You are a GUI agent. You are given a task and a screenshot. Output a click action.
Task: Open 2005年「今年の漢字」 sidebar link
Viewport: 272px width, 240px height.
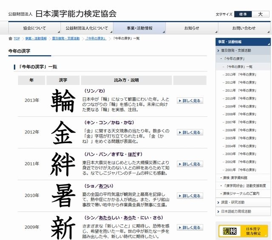241,138
